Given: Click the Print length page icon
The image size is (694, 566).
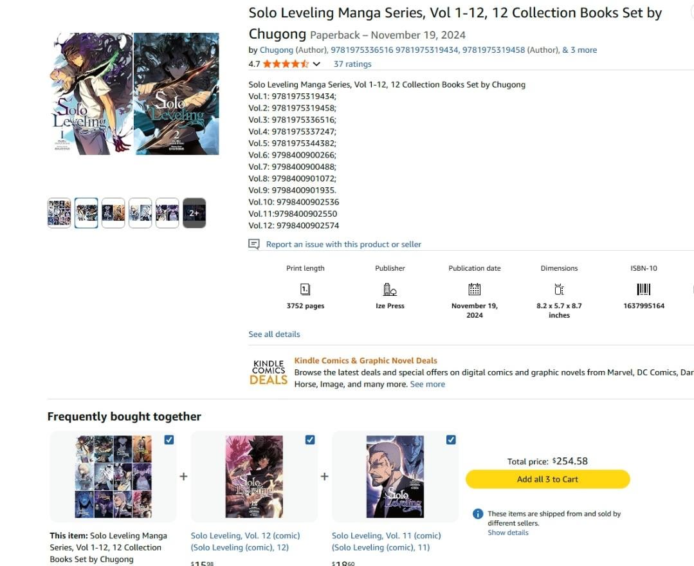Looking at the screenshot, I should [x=306, y=289].
